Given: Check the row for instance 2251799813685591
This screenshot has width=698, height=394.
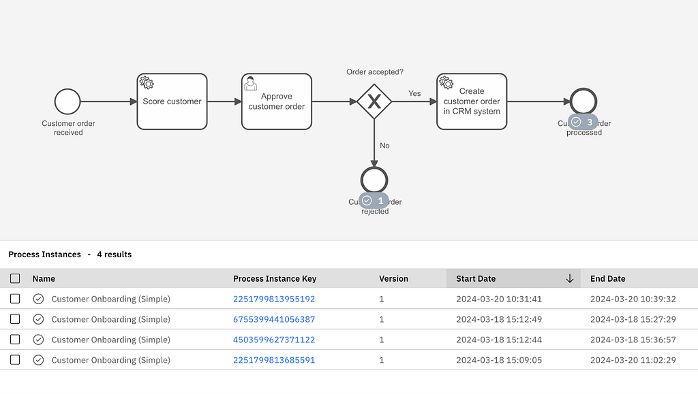Looking at the screenshot, I should (x=15, y=360).
